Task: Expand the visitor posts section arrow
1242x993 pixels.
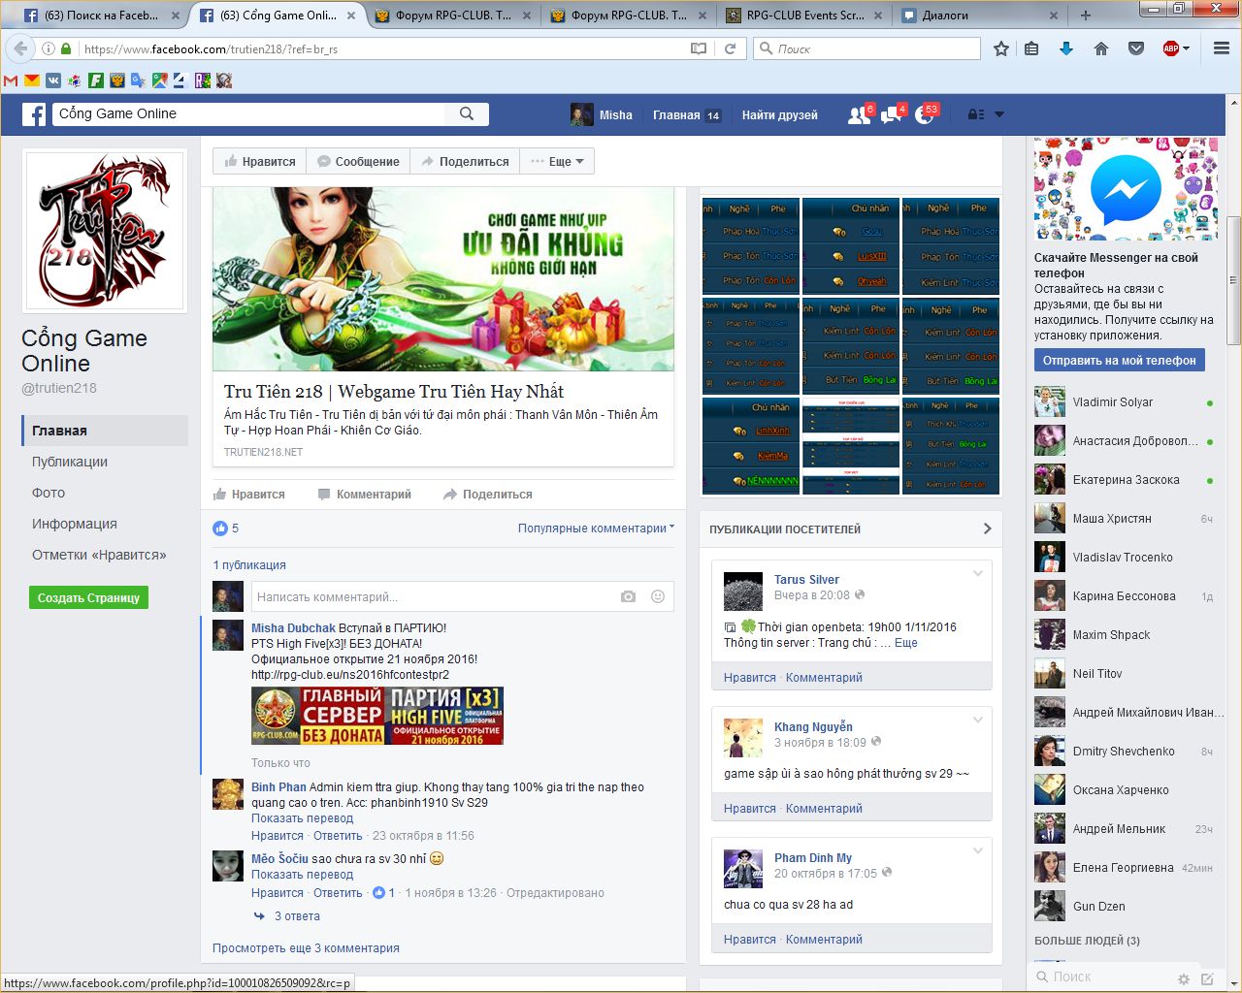Action: [x=987, y=529]
